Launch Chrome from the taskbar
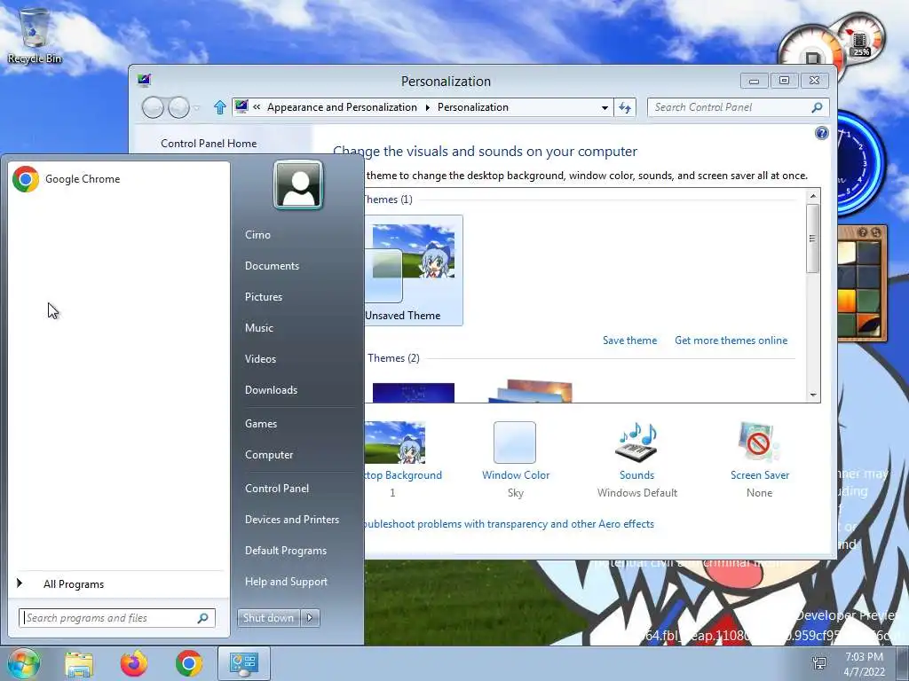 click(189, 663)
